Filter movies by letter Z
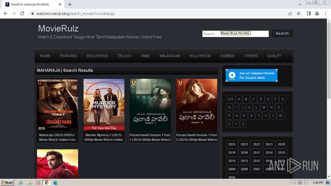331x186 pixels. (243, 124)
